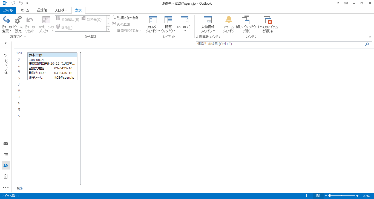Jump to index ラ
The height and width of the screenshot is (199, 374).
point(19,109)
